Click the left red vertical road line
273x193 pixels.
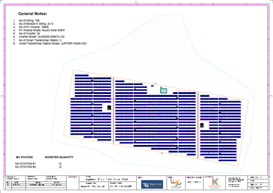113,110
